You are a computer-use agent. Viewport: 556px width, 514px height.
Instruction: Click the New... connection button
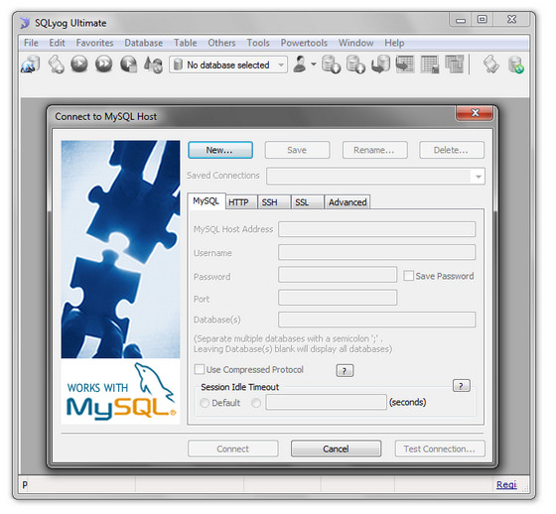pos(220,150)
